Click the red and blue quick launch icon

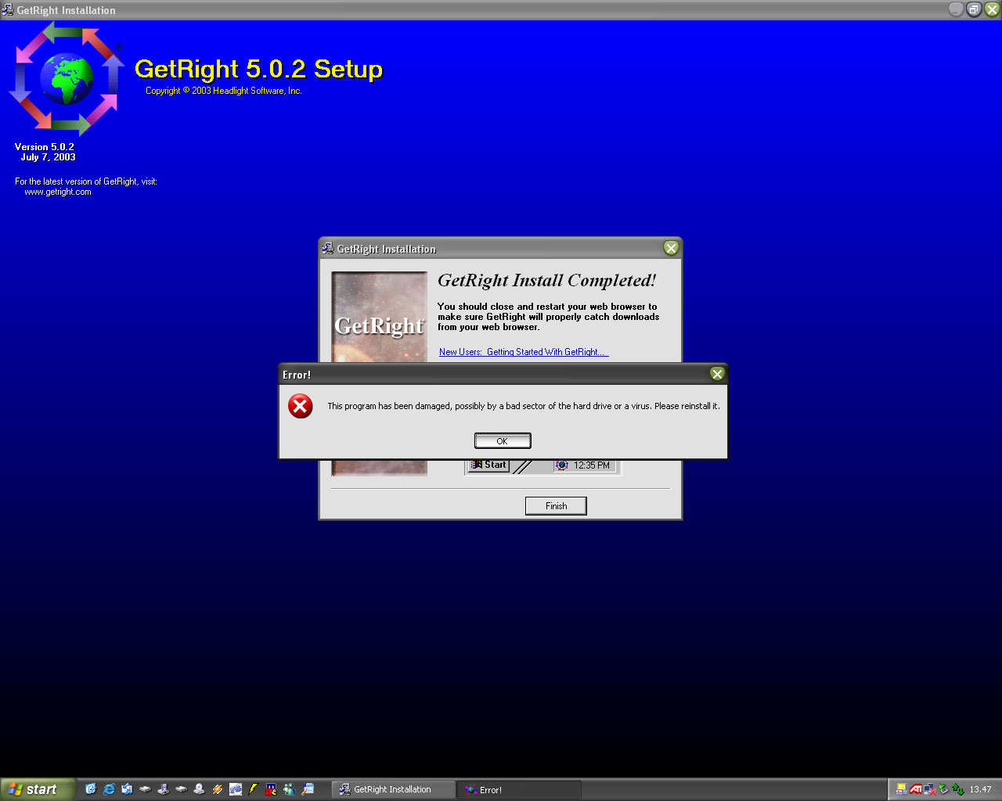click(271, 789)
